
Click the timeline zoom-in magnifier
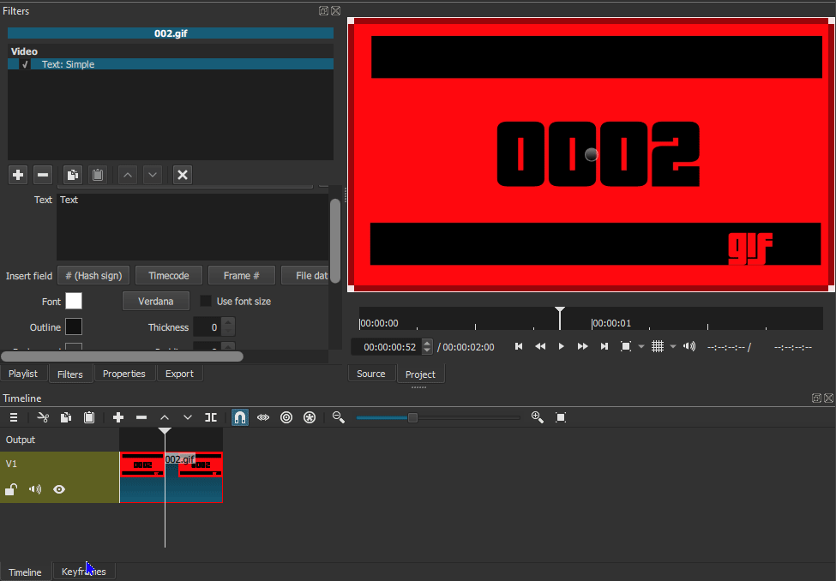(538, 417)
